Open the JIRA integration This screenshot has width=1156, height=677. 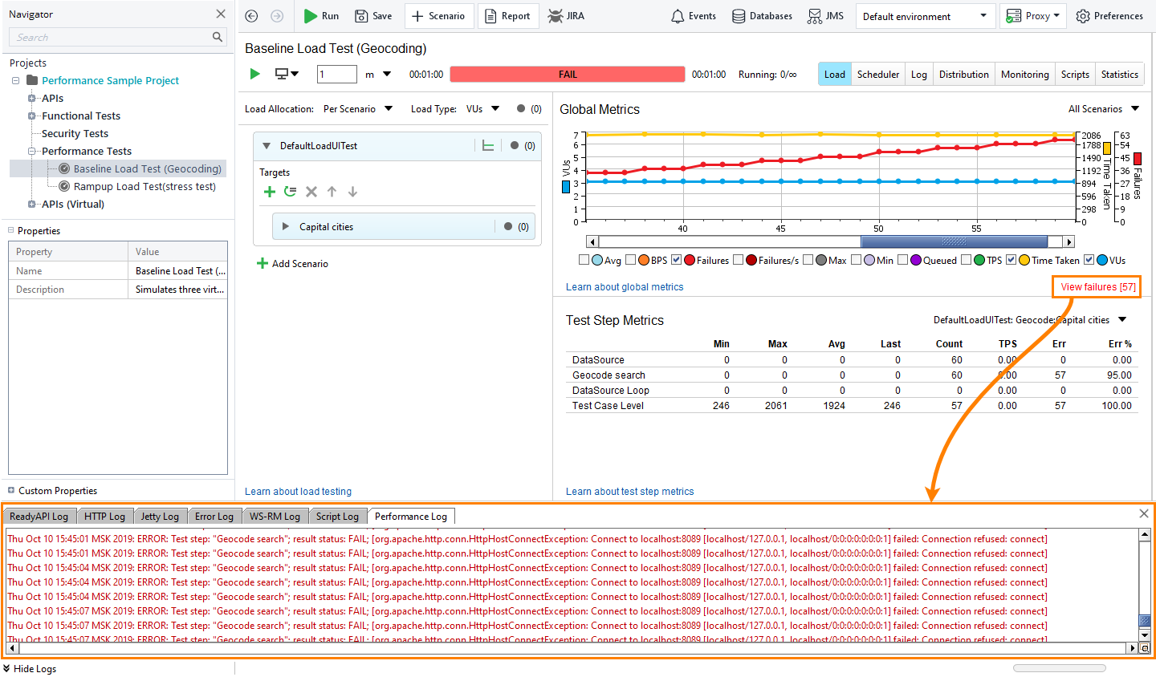click(x=566, y=15)
